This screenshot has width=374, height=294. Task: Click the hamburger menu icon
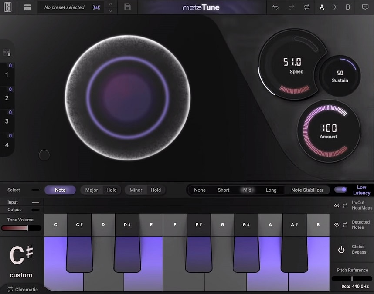[27, 7]
